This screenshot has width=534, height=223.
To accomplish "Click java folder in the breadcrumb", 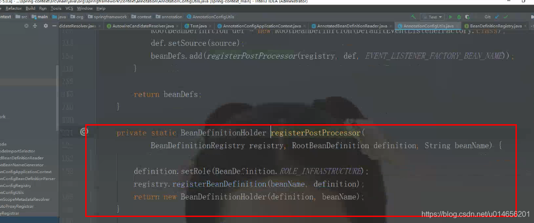I will point(58,17).
